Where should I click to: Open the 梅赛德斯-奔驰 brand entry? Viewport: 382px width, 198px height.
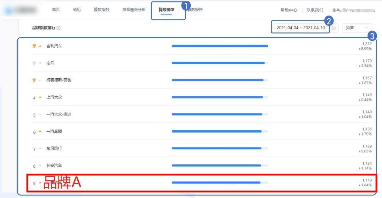coord(59,80)
